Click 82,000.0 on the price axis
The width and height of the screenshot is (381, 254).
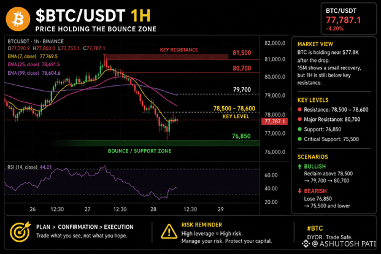[x=275, y=44]
